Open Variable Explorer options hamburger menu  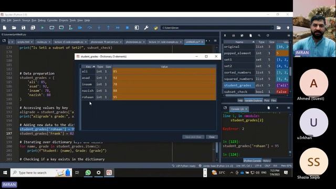click(x=289, y=36)
